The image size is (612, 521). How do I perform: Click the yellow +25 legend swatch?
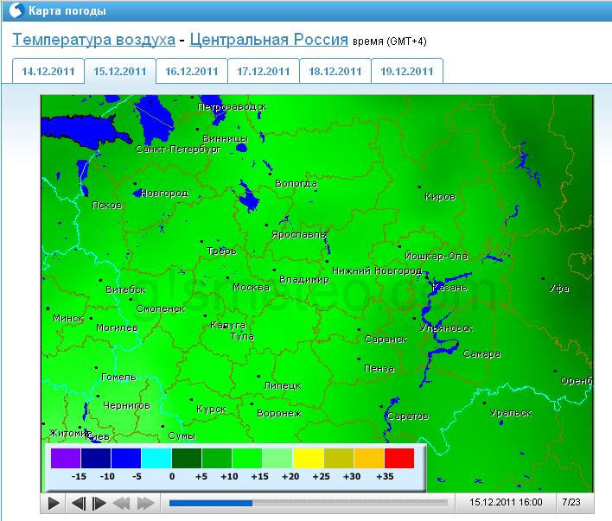[308, 458]
